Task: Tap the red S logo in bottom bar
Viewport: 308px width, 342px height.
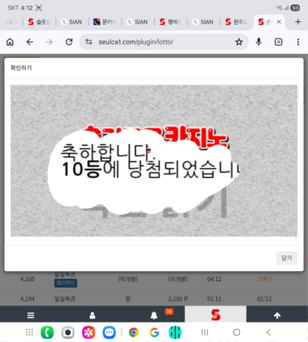Action: (x=216, y=315)
